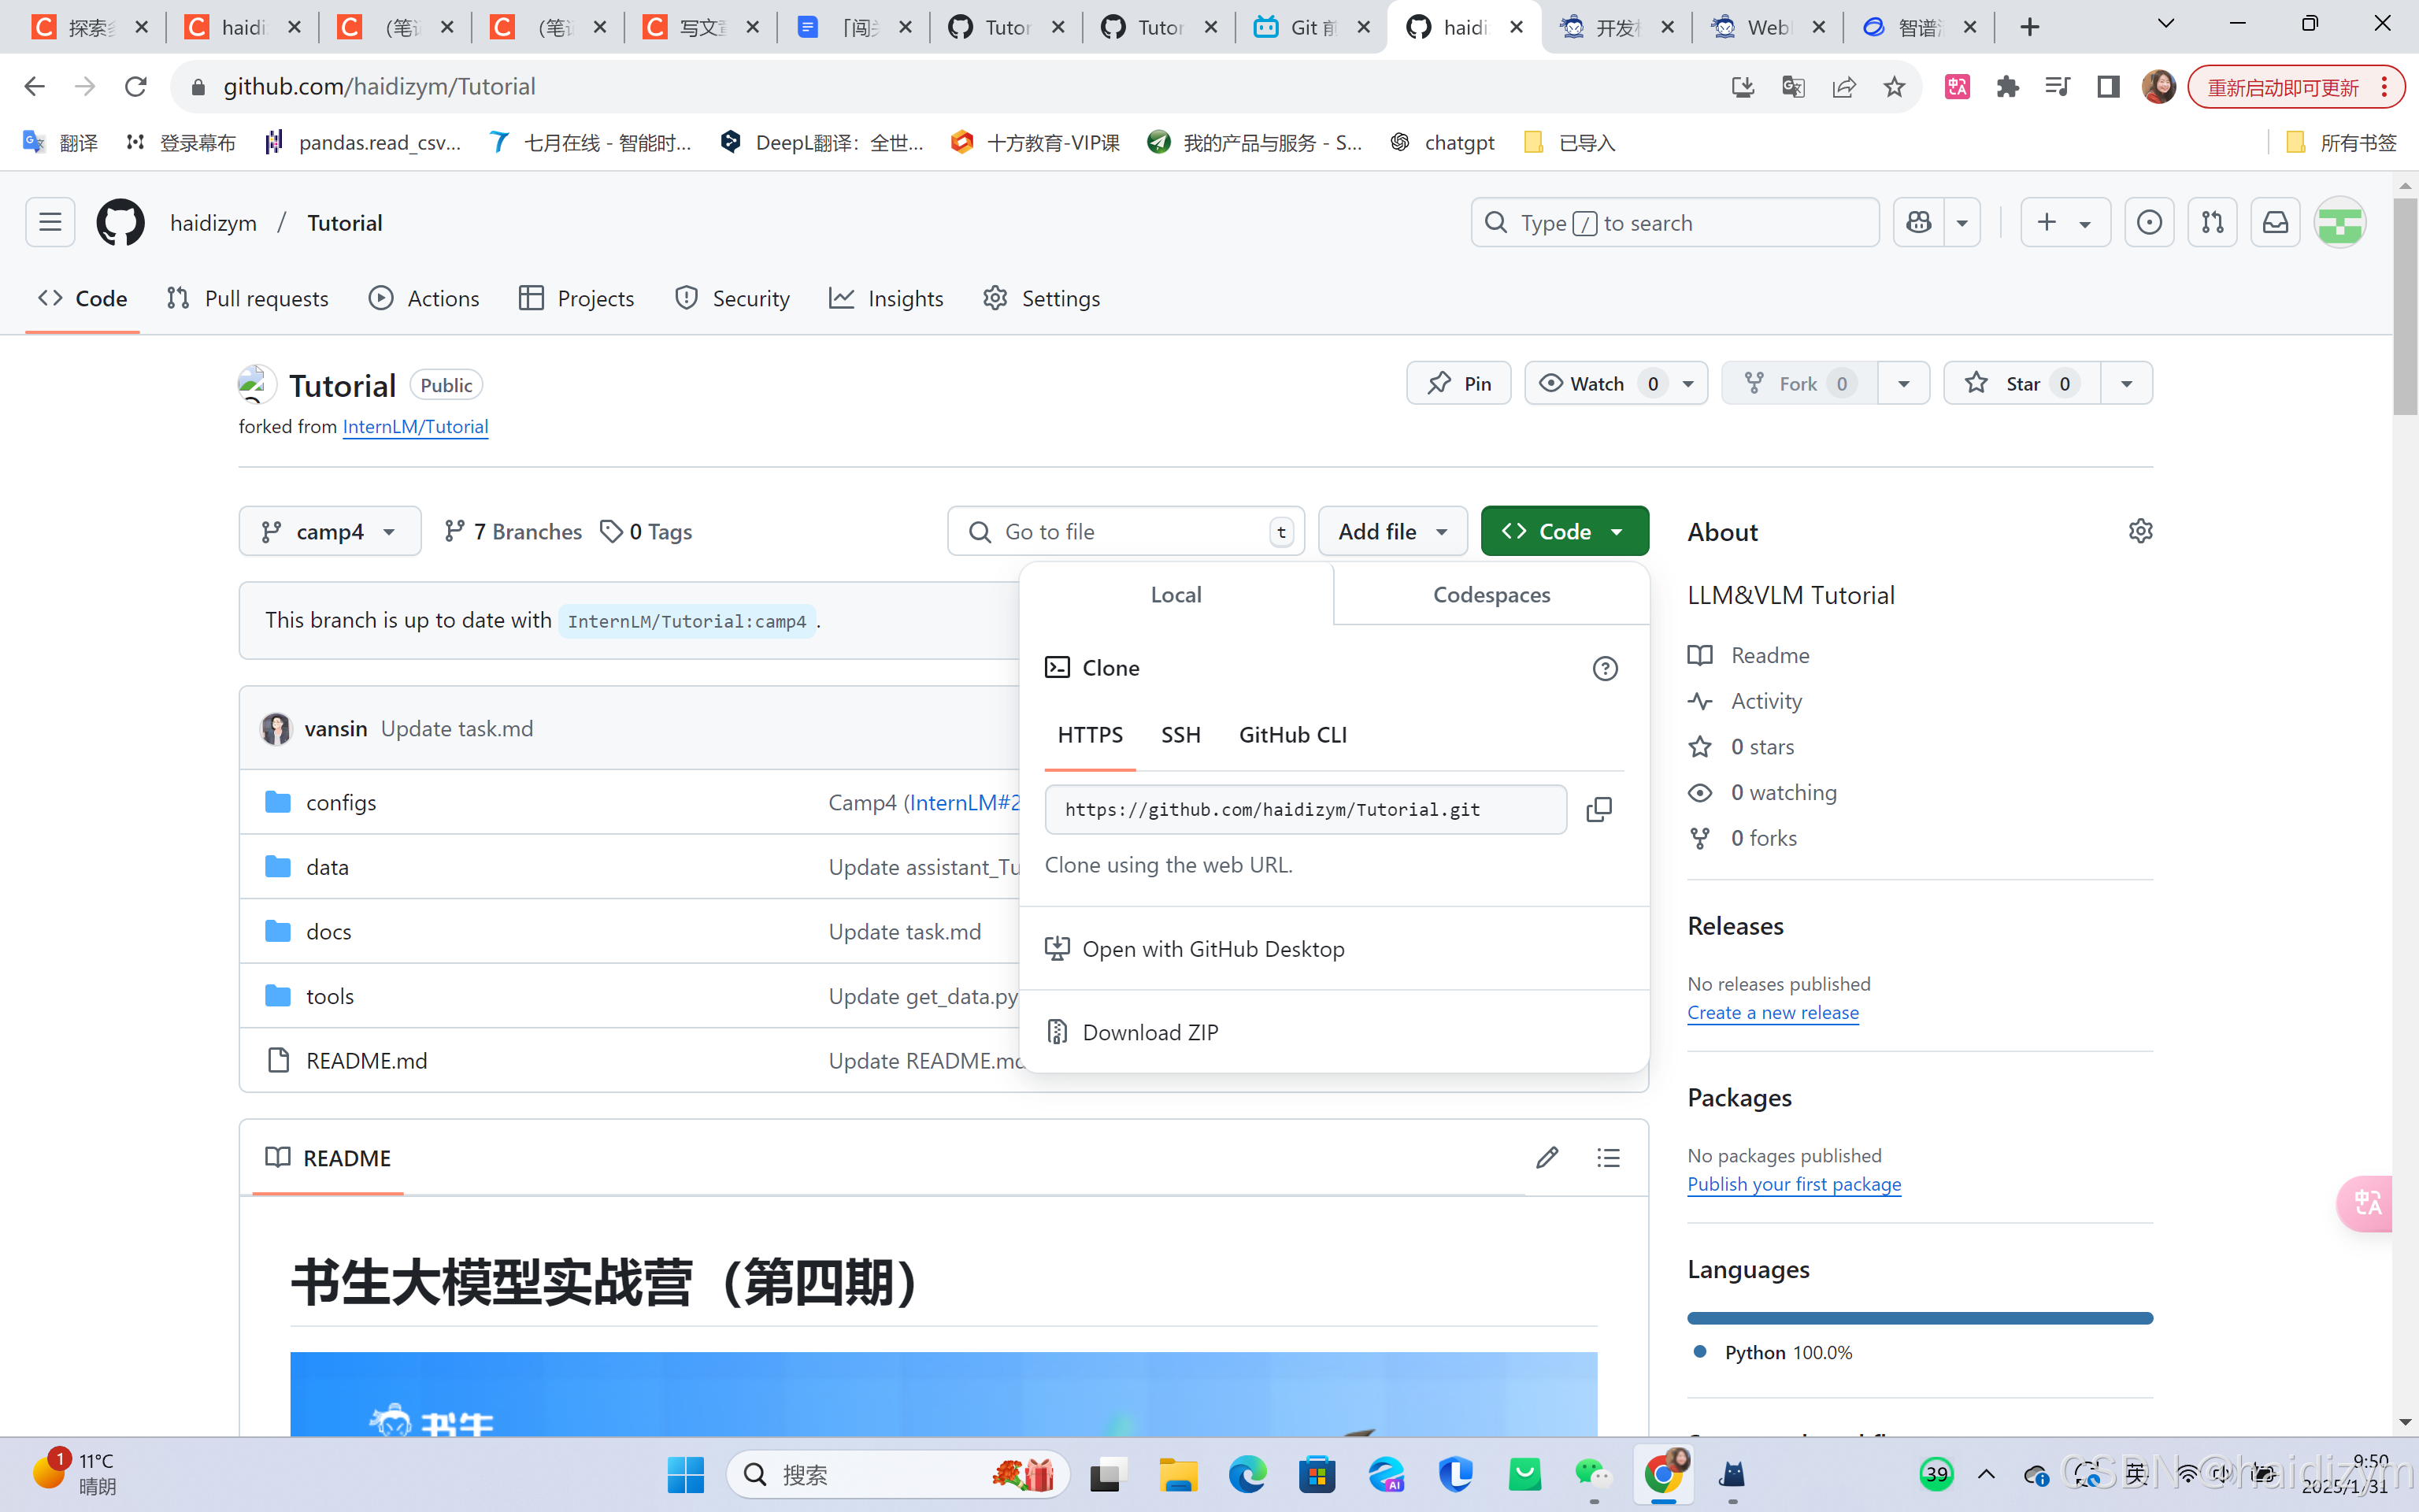2419x1512 pixels.
Task: Edit README with the pencil icon
Action: click(x=1547, y=1157)
